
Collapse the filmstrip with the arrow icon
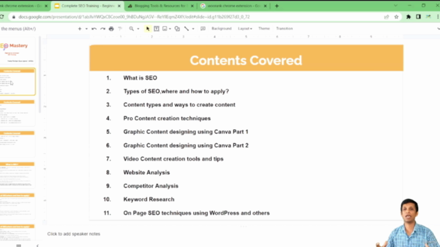pyautogui.click(x=37, y=246)
